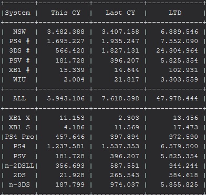Select the This CY column header
The height and width of the screenshot is (195, 206).
pos(66,13)
